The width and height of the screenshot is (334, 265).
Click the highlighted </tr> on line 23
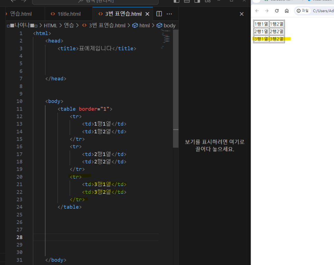point(77,200)
